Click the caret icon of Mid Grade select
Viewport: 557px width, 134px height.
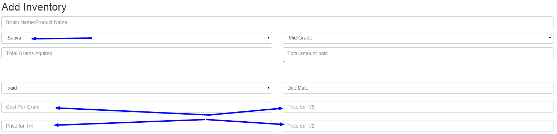[550, 38]
